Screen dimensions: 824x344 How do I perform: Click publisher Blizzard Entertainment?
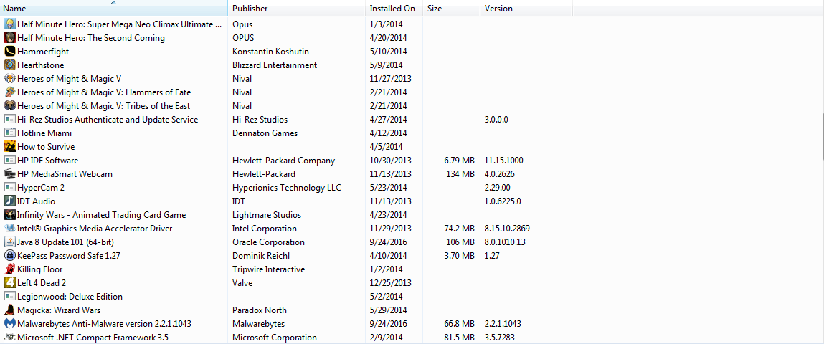[x=275, y=65]
